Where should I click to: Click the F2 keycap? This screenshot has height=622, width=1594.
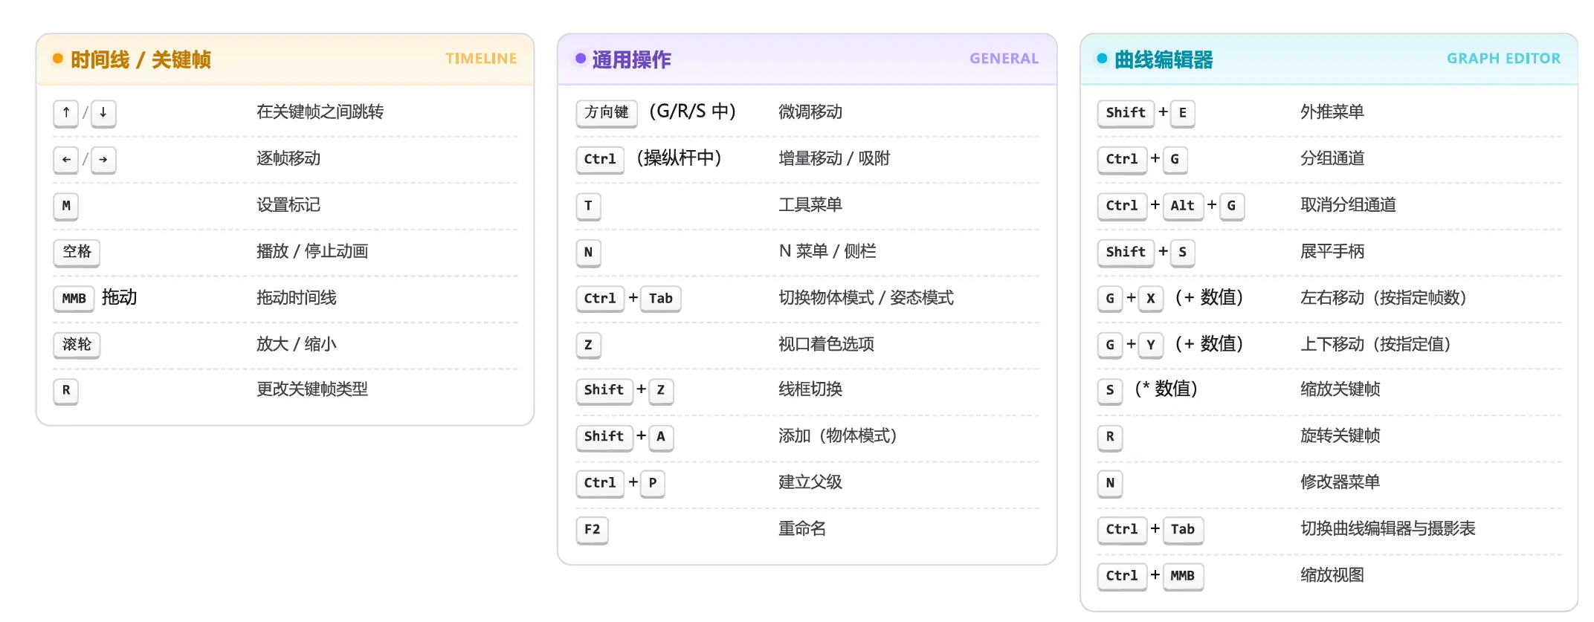pos(592,530)
